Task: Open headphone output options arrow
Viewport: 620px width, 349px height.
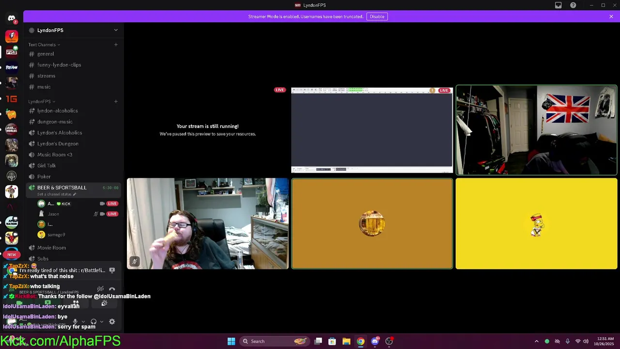Action: coord(101,321)
